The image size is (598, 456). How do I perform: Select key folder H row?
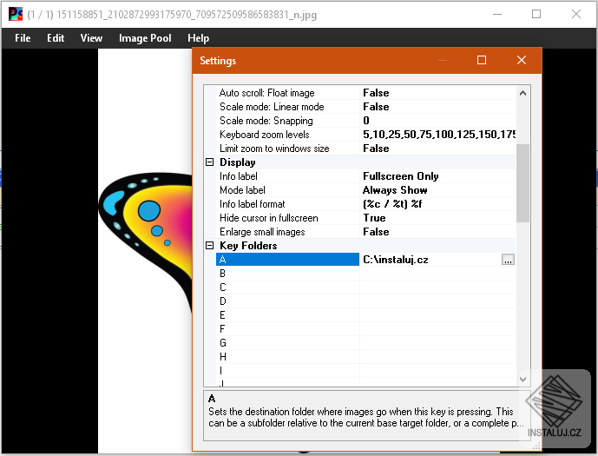pos(366,357)
